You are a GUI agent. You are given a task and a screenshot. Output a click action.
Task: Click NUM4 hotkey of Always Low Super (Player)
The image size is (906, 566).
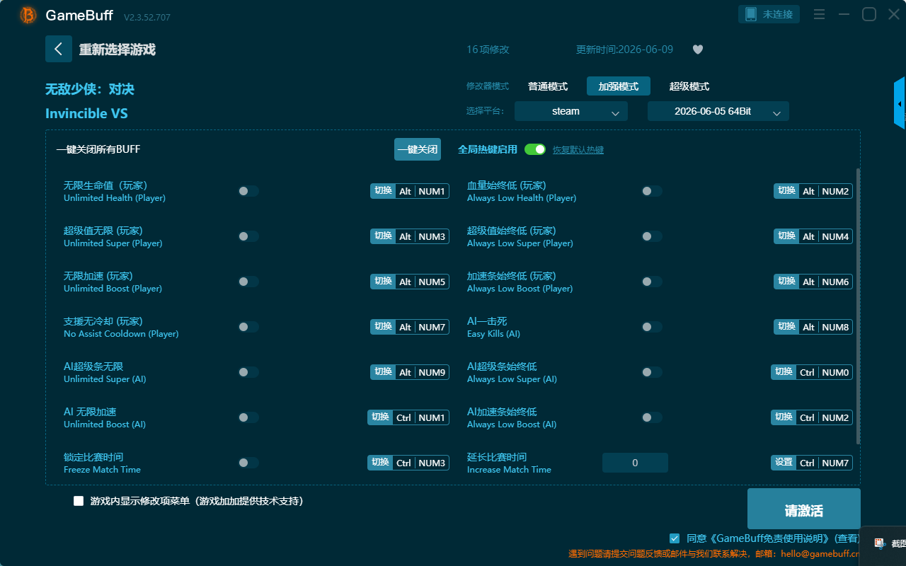click(835, 236)
